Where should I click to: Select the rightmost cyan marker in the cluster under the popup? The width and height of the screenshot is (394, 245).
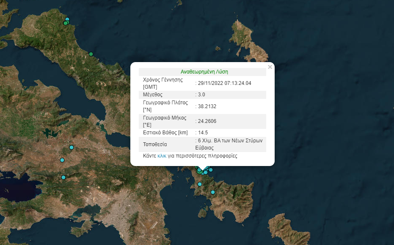(x=211, y=170)
